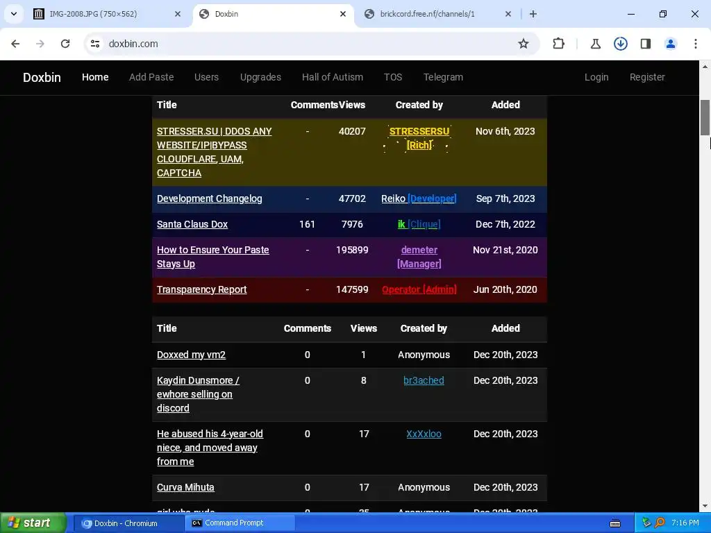Close the brickcord.free.nf tab
This screenshot has height=533, width=711.
[508, 14]
